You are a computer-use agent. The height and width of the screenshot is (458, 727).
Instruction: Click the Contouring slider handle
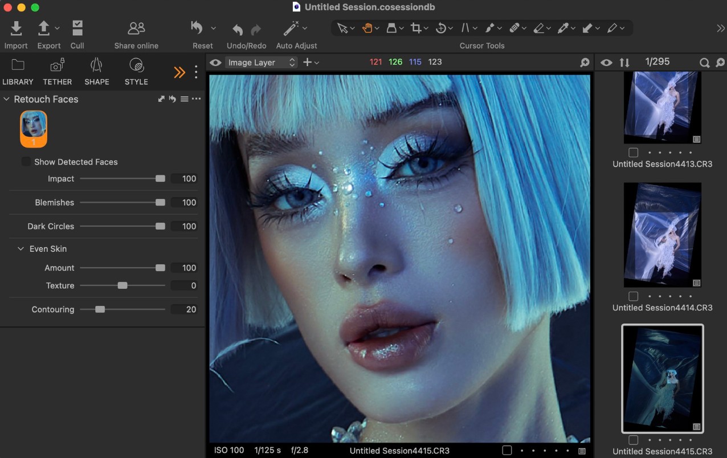[x=100, y=309]
